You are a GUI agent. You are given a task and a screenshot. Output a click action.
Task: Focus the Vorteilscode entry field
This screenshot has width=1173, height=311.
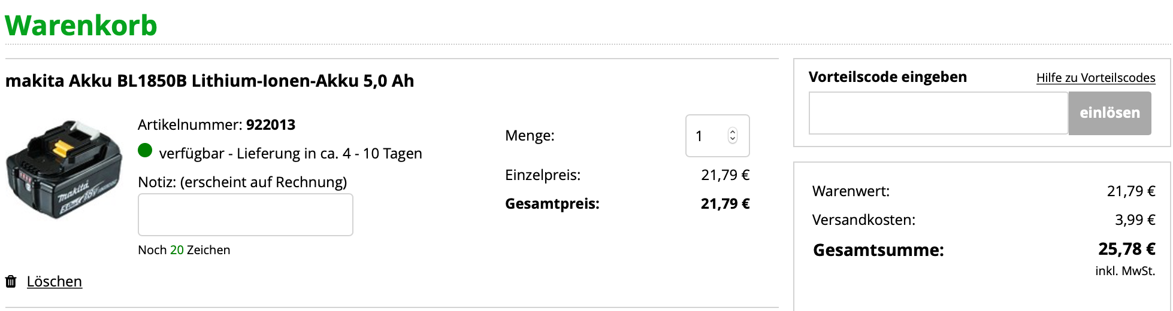coord(938,113)
